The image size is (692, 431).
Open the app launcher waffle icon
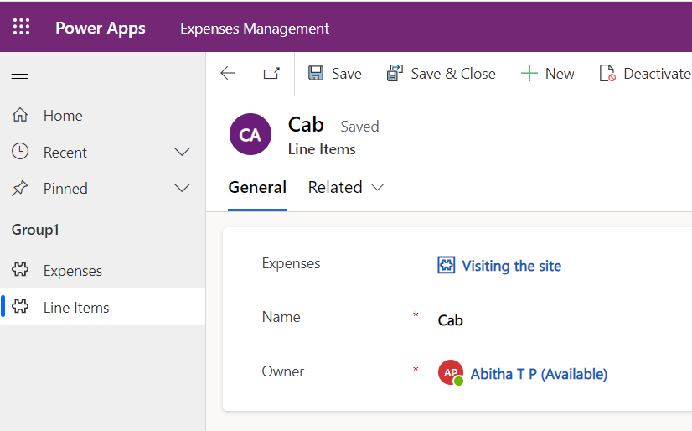pos(21,27)
